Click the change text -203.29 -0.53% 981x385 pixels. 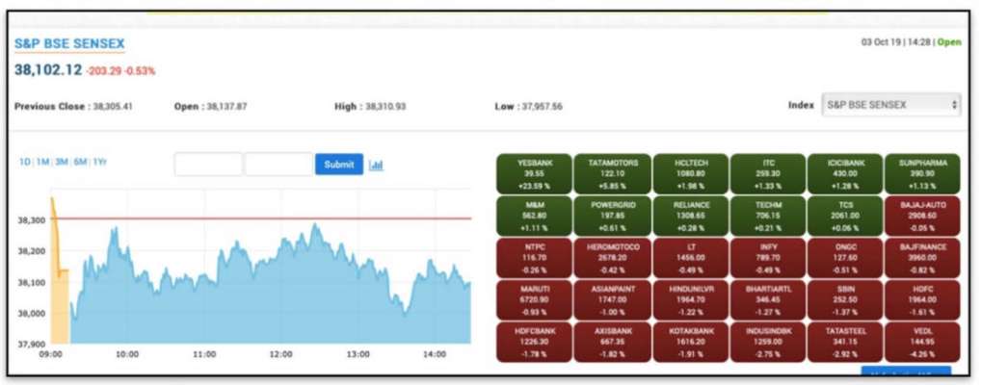[x=120, y=71]
